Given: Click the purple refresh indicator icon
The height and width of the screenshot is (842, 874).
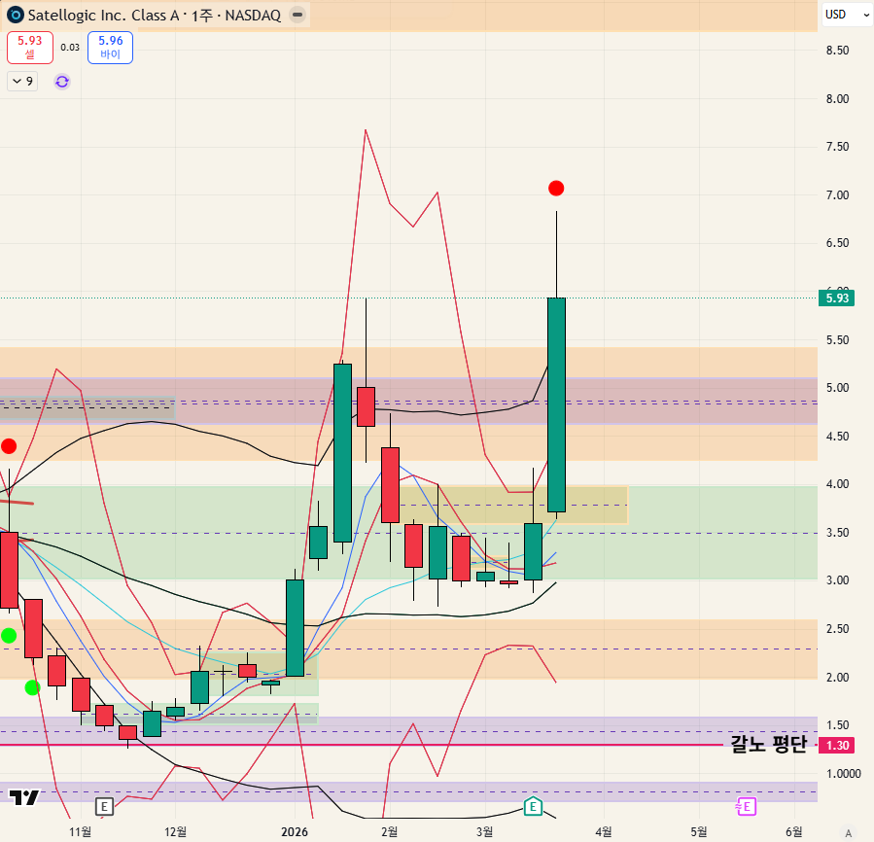Looking at the screenshot, I should click(62, 82).
